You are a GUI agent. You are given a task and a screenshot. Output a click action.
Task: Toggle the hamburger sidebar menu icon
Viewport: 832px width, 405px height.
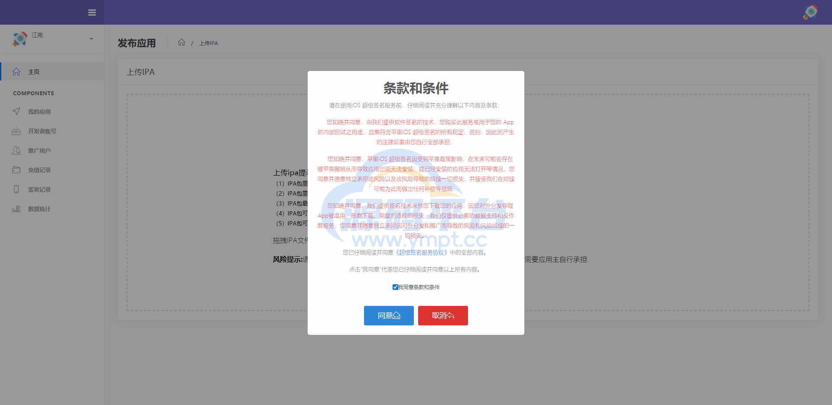coord(92,13)
